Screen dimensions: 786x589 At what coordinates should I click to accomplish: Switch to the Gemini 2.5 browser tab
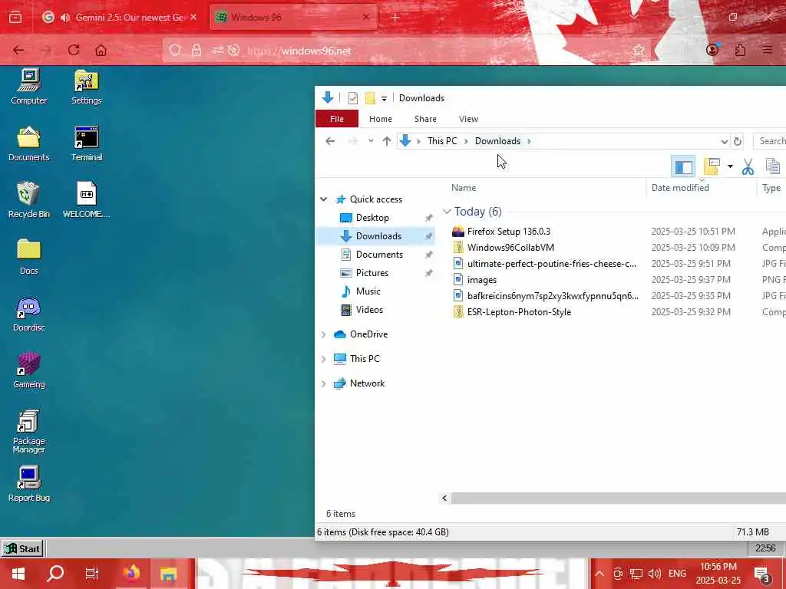[x=120, y=18]
